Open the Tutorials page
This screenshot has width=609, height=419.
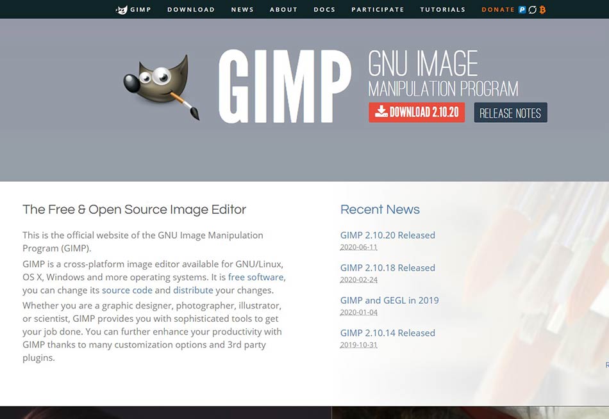(443, 10)
